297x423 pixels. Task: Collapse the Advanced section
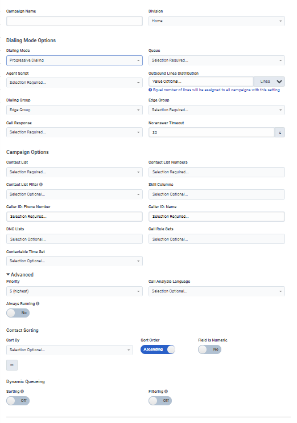coord(20,275)
